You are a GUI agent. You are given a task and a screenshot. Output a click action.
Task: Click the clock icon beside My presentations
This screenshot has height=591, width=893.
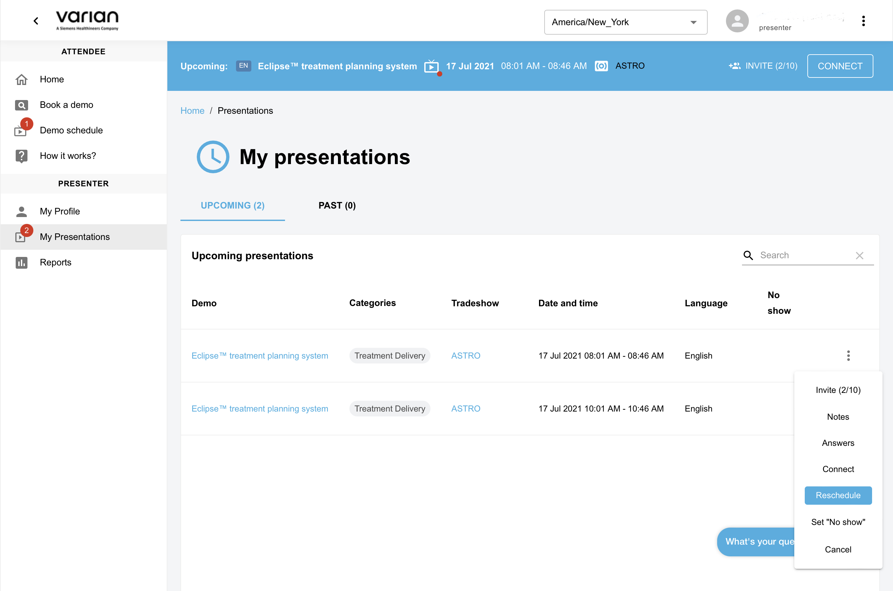213,157
